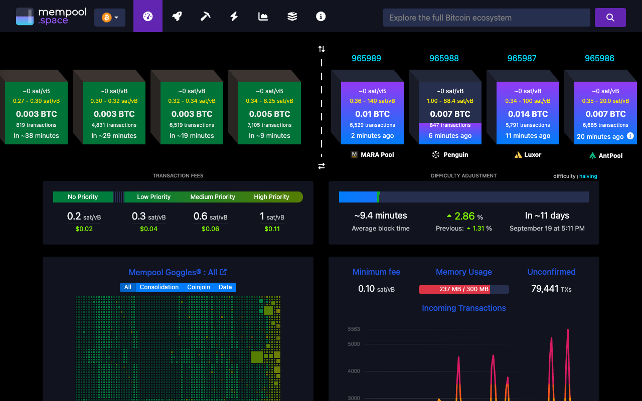This screenshot has height=401, width=642.
Task: Open block height 965988 link
Action: coord(444,58)
